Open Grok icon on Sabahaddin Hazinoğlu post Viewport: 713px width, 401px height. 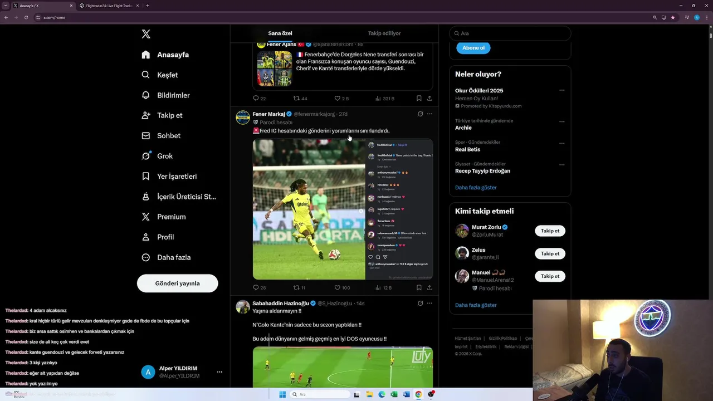[420, 304]
